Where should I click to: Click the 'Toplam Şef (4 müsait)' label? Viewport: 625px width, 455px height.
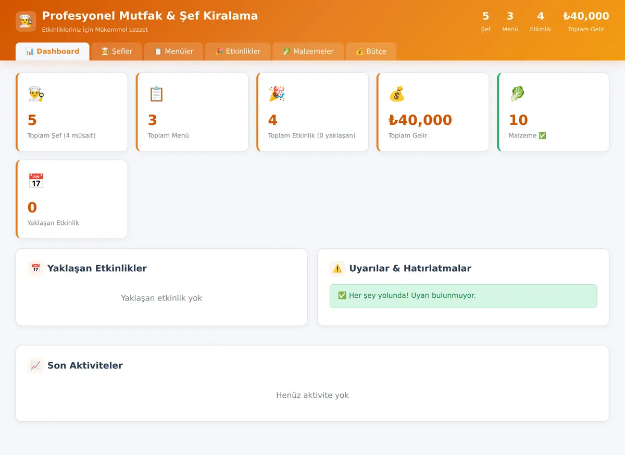pyautogui.click(x=61, y=135)
